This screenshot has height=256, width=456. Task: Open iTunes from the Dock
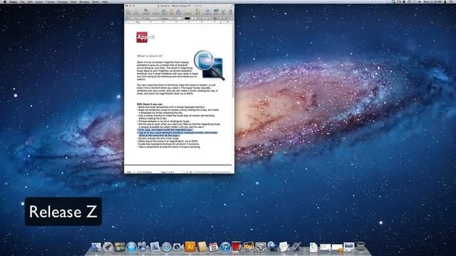[225, 247]
